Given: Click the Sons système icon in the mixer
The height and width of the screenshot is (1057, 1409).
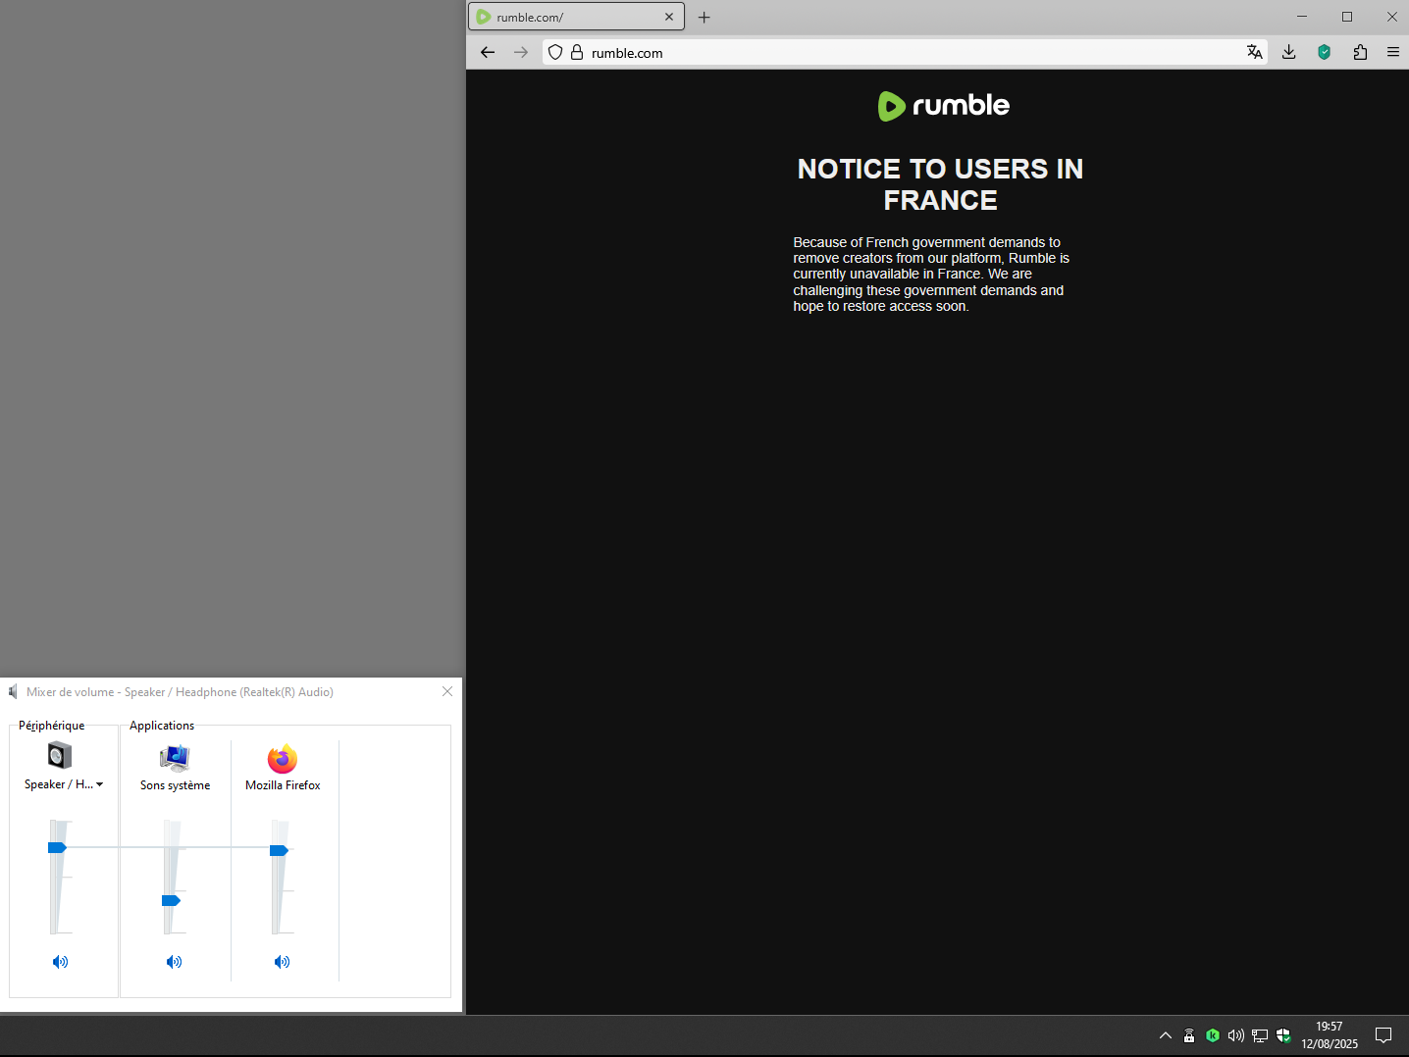Looking at the screenshot, I should point(175,758).
